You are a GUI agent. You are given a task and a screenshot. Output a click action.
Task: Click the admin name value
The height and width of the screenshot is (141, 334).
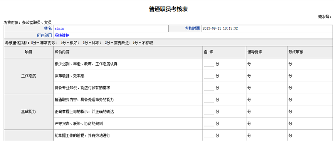[59, 28]
